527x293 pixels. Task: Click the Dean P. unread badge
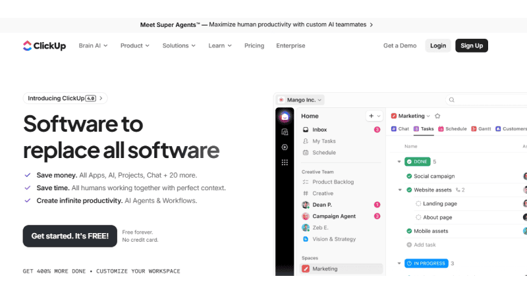pyautogui.click(x=377, y=205)
